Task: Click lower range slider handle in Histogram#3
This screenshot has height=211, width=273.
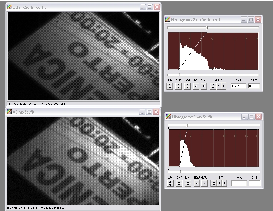Action: click(x=180, y=172)
